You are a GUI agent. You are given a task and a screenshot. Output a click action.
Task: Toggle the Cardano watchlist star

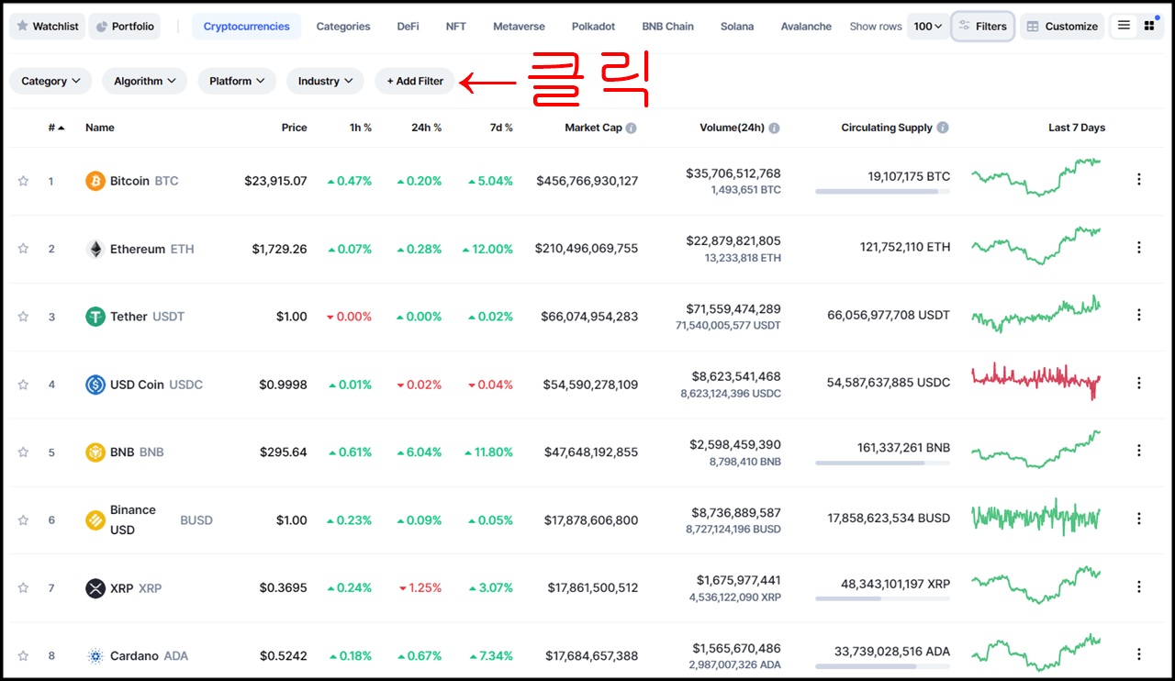point(24,656)
